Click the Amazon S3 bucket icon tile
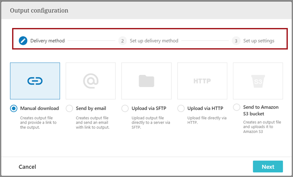This screenshot has width=293, height=177. [x=258, y=81]
